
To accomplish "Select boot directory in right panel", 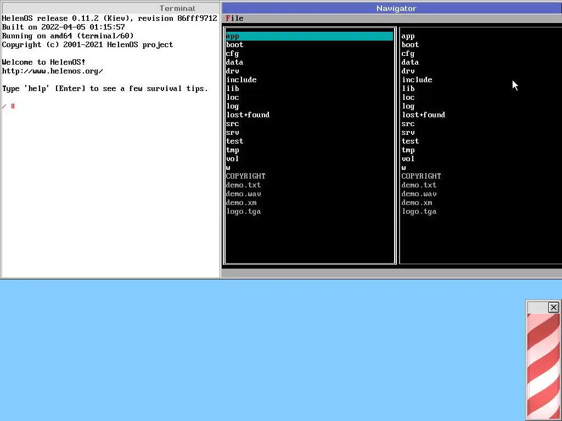I will point(410,45).
